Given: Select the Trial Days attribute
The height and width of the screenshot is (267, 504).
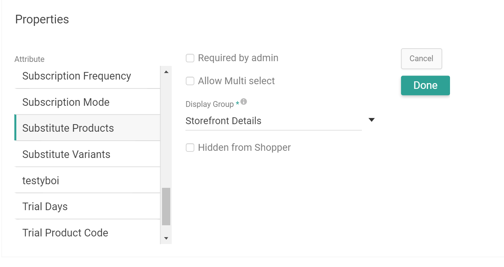Looking at the screenshot, I should click(x=45, y=207).
